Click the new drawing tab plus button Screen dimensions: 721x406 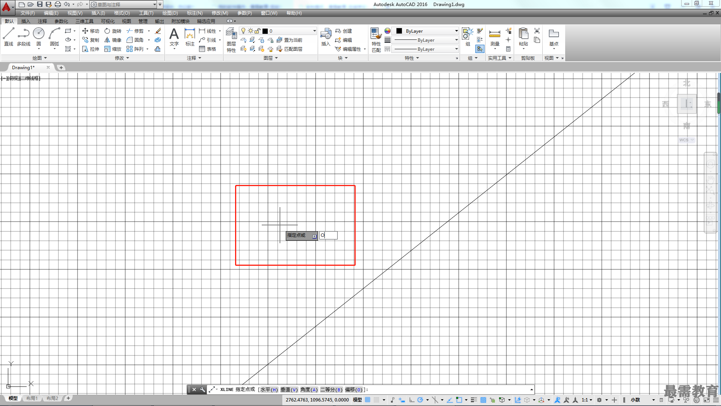pos(61,68)
